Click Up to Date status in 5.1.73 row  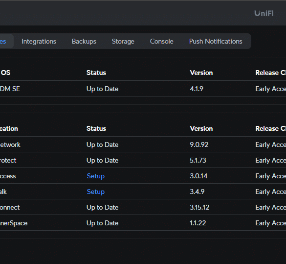click(x=103, y=161)
